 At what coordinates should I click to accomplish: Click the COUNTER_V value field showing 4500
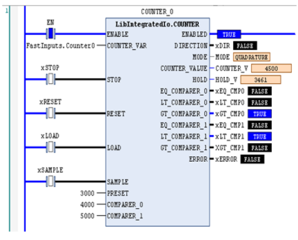click(271, 68)
